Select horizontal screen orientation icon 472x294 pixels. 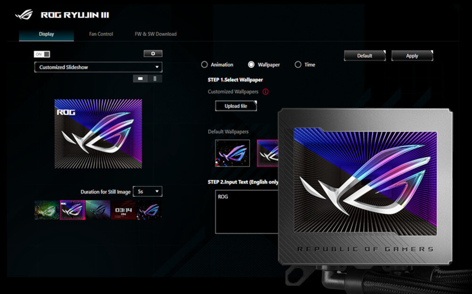click(140, 78)
